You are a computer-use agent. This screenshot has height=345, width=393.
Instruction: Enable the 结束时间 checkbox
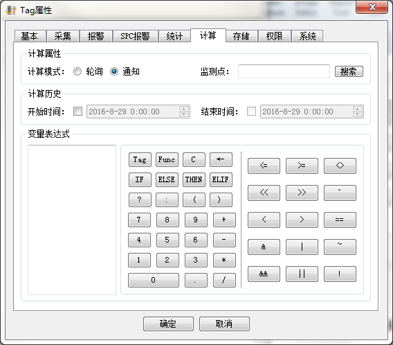click(251, 111)
